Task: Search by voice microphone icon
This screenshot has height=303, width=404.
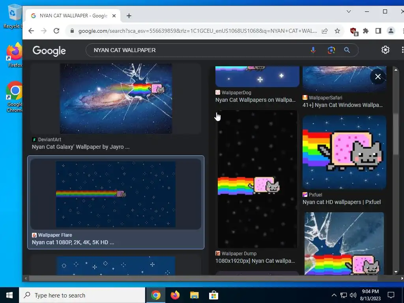Action: coord(313,50)
